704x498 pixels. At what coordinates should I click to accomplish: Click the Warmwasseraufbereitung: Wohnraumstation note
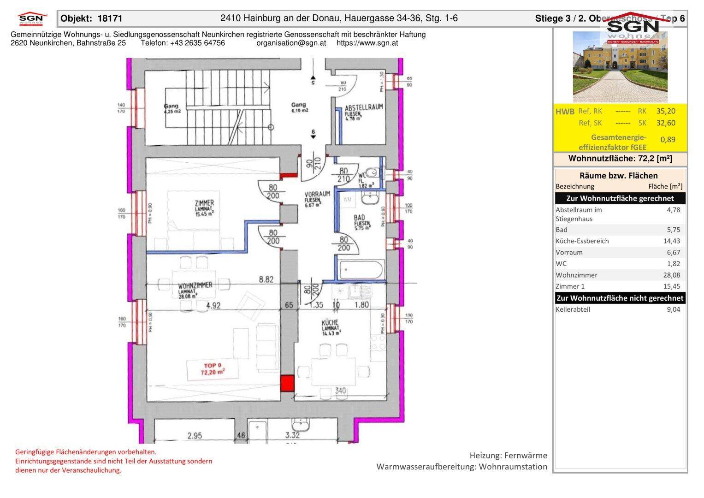click(x=461, y=467)
